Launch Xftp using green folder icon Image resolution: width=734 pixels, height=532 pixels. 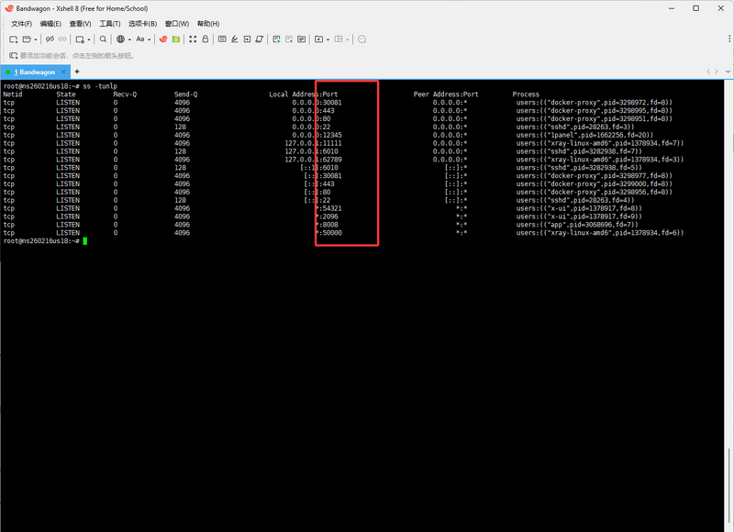click(x=175, y=39)
